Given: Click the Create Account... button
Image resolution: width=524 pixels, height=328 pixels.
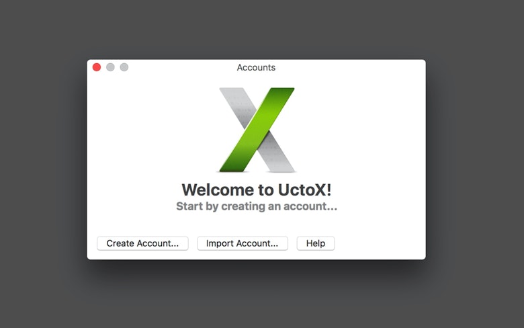Looking at the screenshot, I should pyautogui.click(x=142, y=243).
